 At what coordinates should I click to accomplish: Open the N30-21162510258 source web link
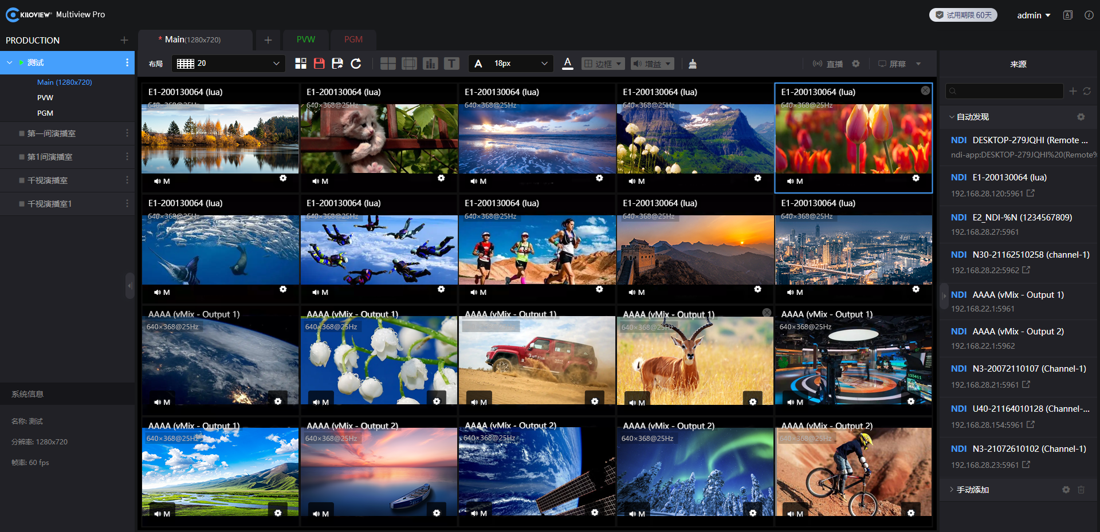(x=1026, y=270)
